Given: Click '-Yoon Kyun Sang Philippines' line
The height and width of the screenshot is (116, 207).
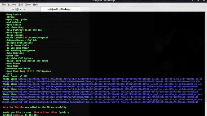Looking at the screenshot, I should coord(28,71).
